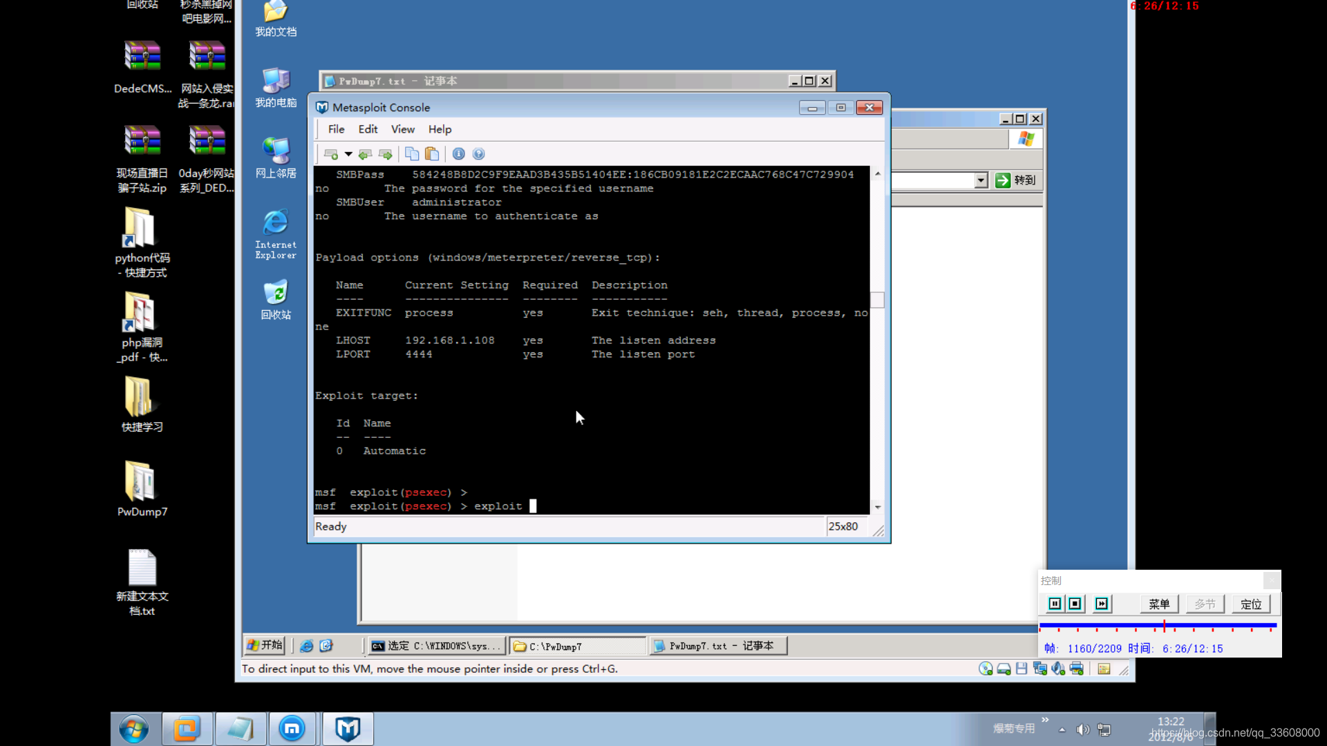Click the host volume speaker tray icon
1327x746 pixels.
point(1083,729)
